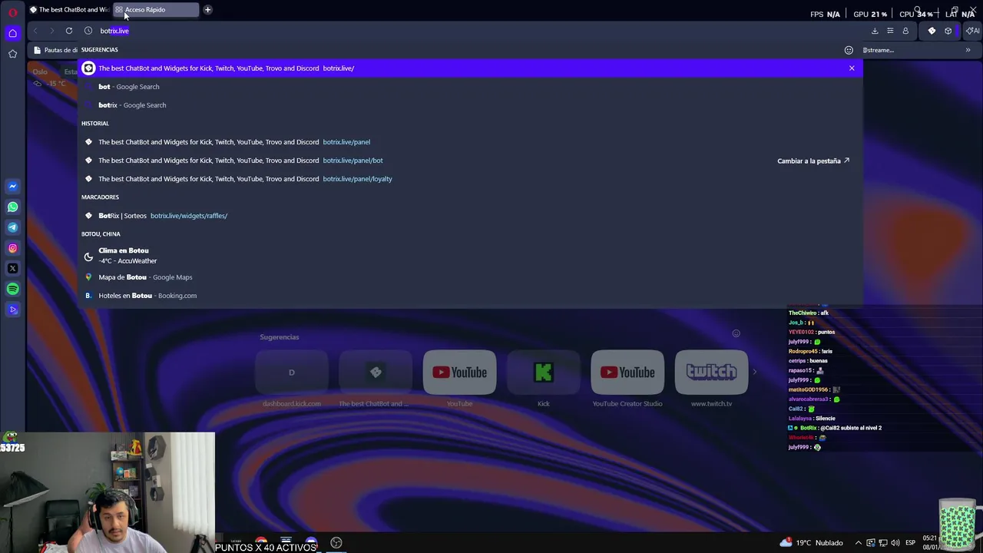Open Telegram in the sidebar
Image resolution: width=983 pixels, height=553 pixels.
(x=12, y=227)
